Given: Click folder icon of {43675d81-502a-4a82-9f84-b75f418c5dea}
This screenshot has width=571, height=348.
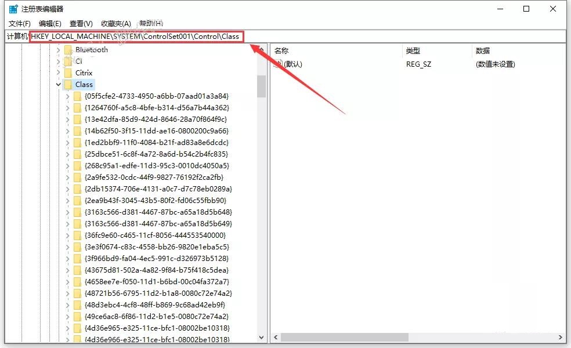Looking at the screenshot, I should [x=77, y=270].
